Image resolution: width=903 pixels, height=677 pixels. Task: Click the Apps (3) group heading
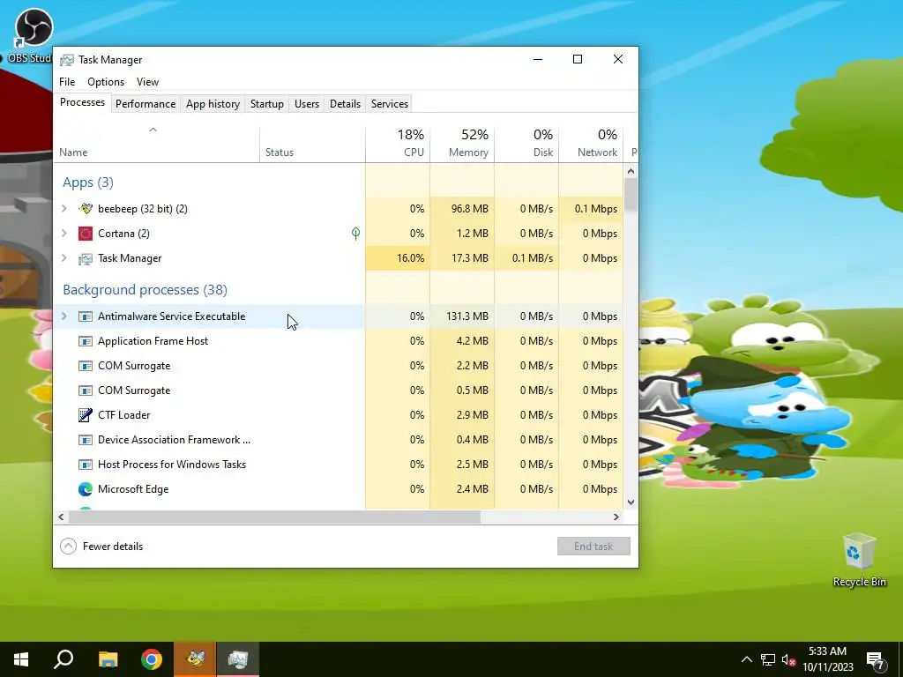(x=88, y=182)
